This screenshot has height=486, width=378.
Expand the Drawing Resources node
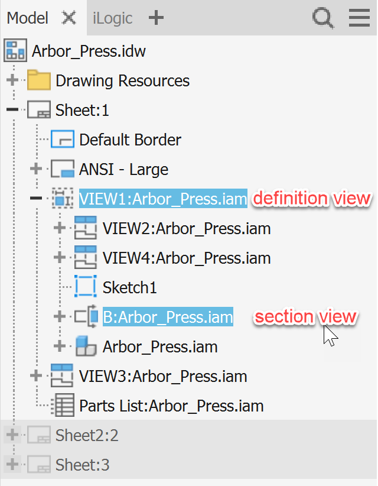point(12,80)
